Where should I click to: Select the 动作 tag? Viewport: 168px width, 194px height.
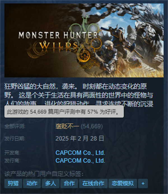click(x=32, y=183)
